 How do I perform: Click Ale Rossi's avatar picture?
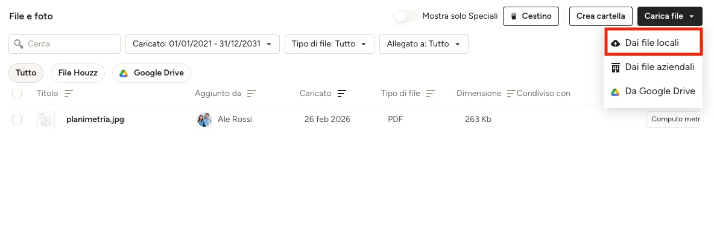click(204, 120)
